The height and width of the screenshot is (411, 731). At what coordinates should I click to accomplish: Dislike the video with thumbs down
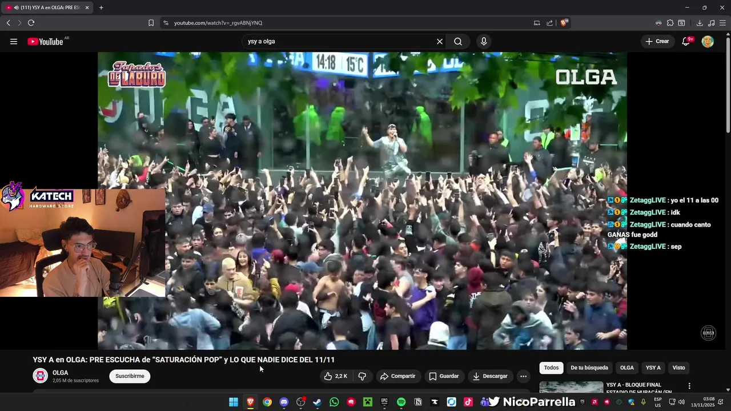point(362,376)
